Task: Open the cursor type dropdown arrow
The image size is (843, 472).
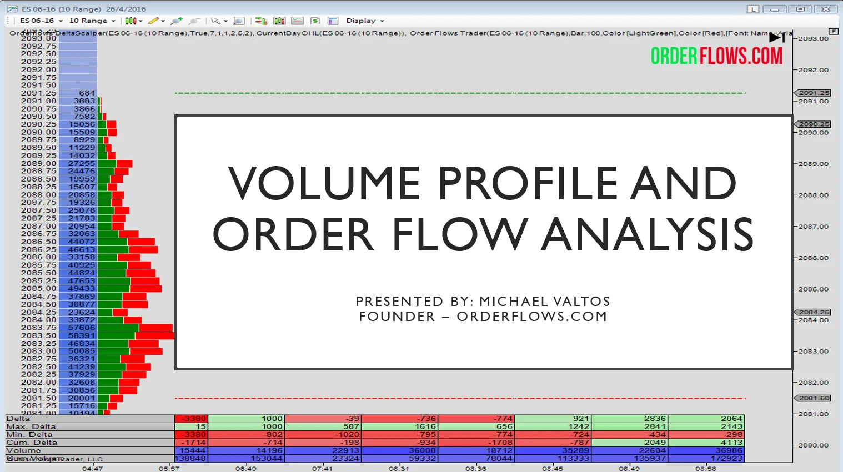Action: [225, 21]
